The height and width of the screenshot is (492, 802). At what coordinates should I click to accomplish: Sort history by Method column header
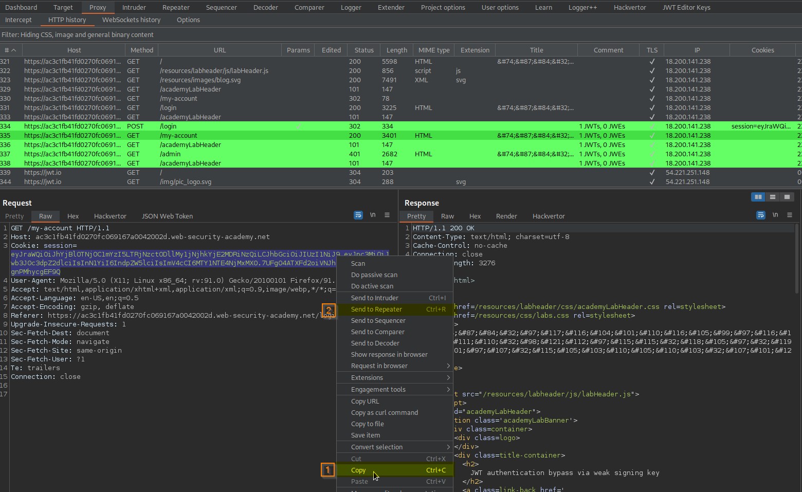(142, 50)
